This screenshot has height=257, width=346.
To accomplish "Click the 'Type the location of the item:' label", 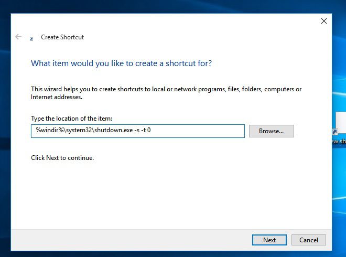I will 71,119.
